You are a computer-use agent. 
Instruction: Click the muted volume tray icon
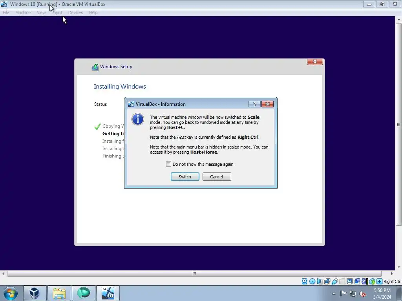(362, 294)
